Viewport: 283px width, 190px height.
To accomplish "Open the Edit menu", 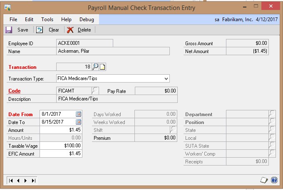I will pyautogui.click(x=29, y=19).
